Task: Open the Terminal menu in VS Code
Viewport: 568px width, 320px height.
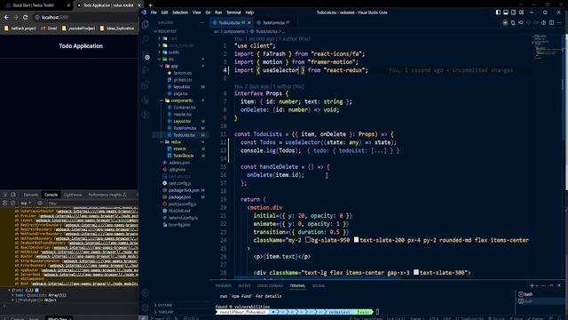Action: pos(233,12)
